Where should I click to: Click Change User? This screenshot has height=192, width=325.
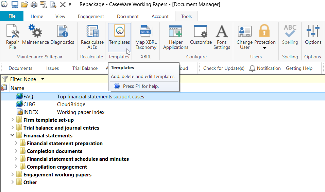[244, 37]
